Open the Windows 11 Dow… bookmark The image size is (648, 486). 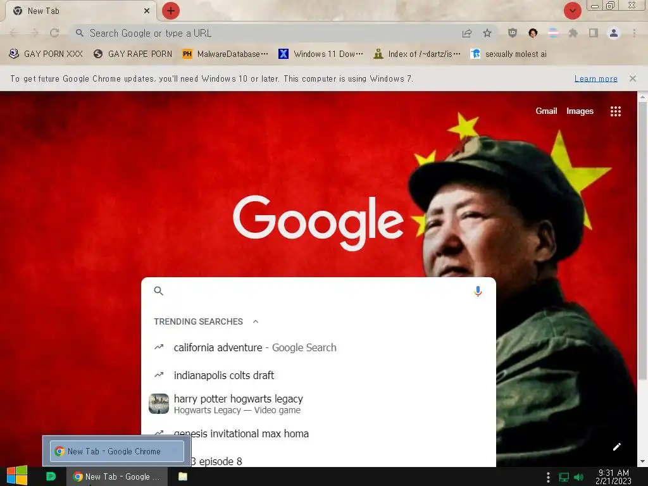point(321,54)
